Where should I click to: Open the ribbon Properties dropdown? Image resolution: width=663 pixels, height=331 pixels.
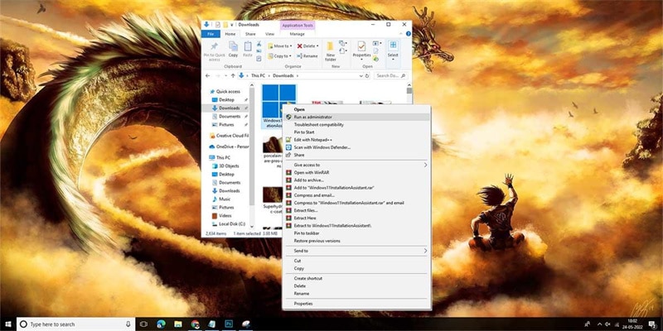point(361,50)
